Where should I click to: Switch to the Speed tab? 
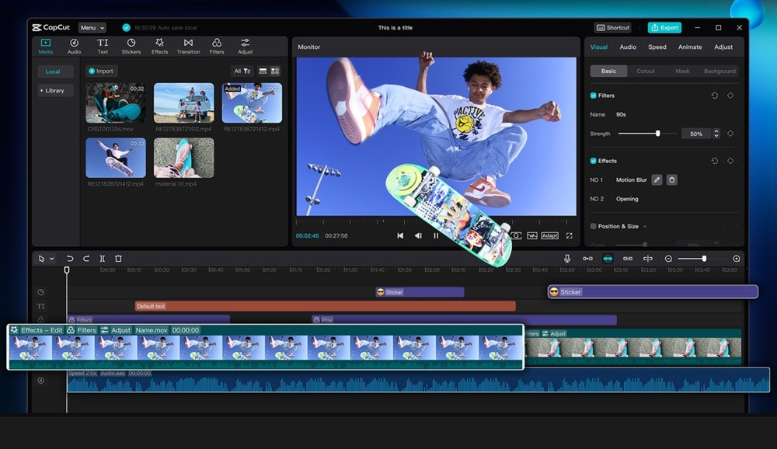pyautogui.click(x=657, y=47)
